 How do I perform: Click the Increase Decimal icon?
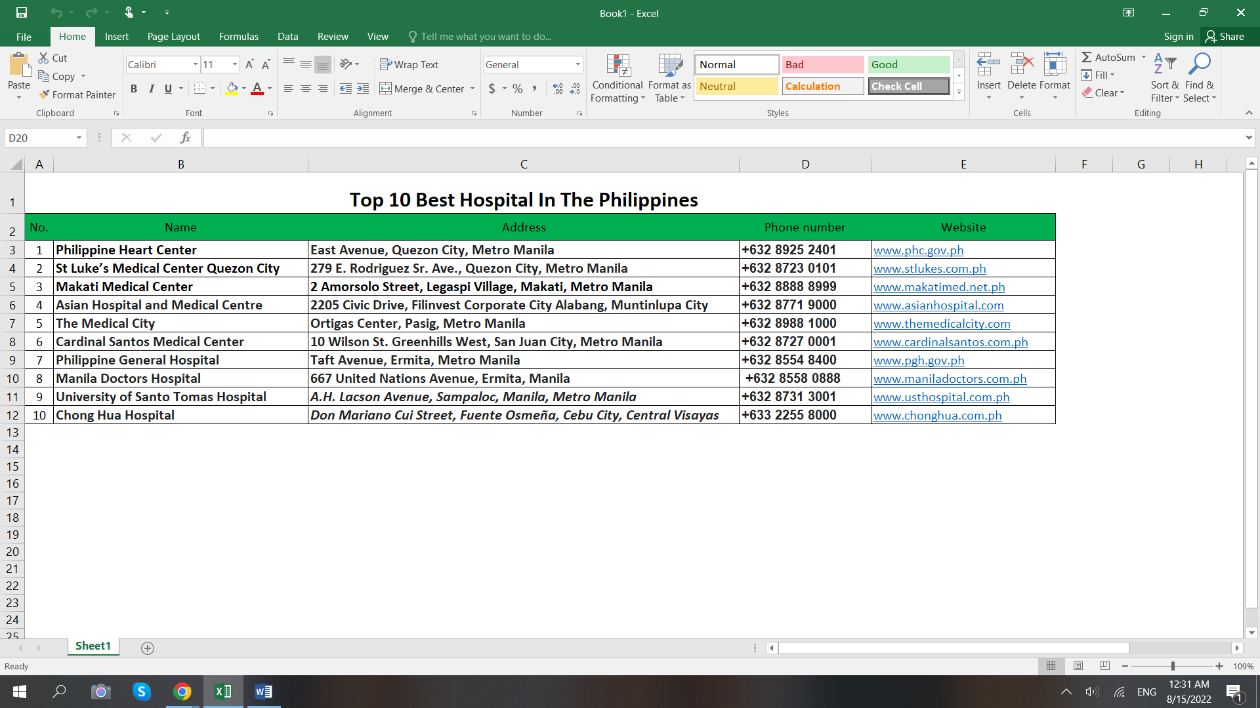point(558,88)
